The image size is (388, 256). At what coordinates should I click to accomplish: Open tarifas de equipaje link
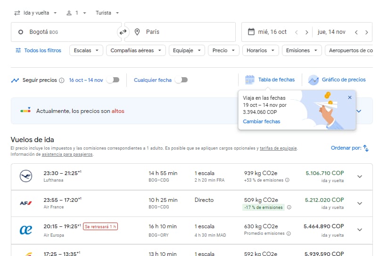[278, 148]
